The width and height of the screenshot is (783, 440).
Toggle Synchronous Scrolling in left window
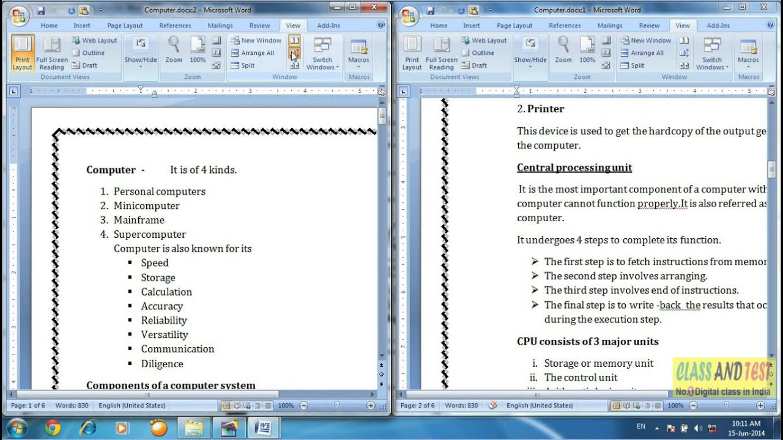294,53
